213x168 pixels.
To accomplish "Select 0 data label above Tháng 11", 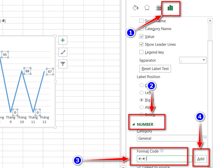I will 37,112.
